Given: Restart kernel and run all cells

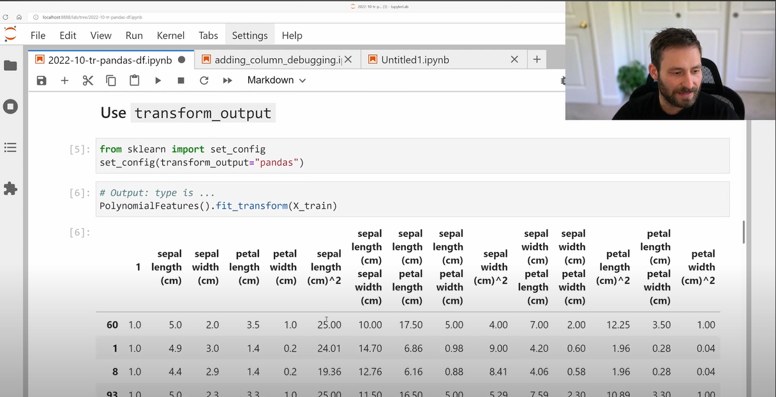Looking at the screenshot, I should click(227, 80).
